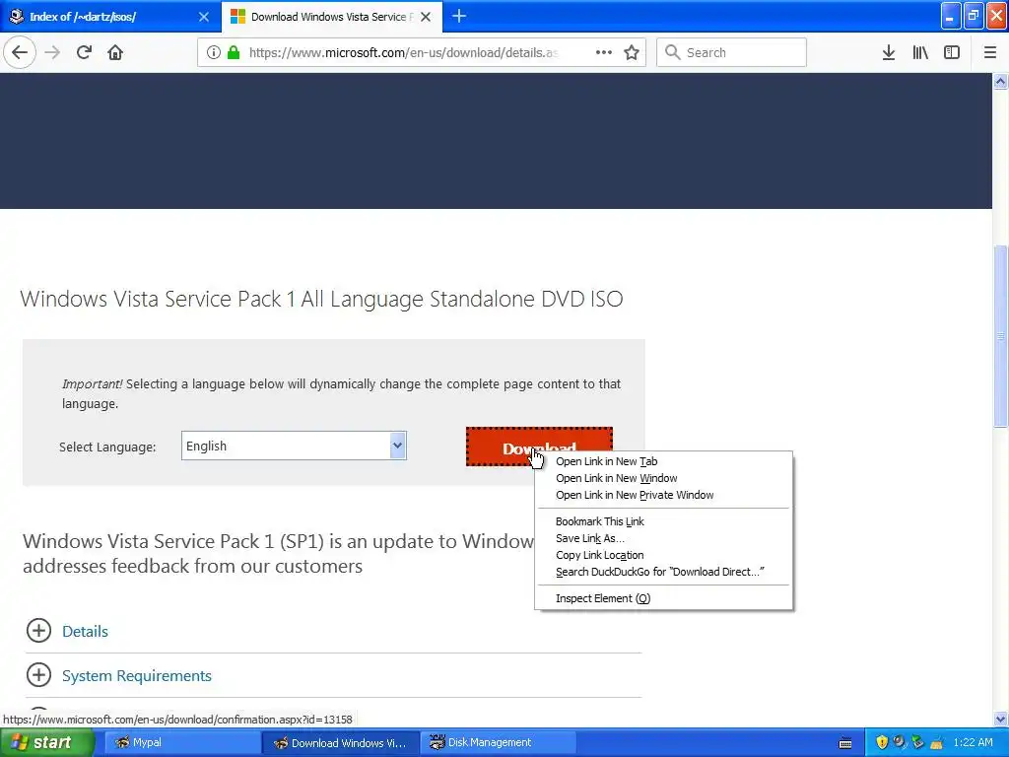Image resolution: width=1009 pixels, height=757 pixels.
Task: Open the Windows Start menu
Action: 47,742
